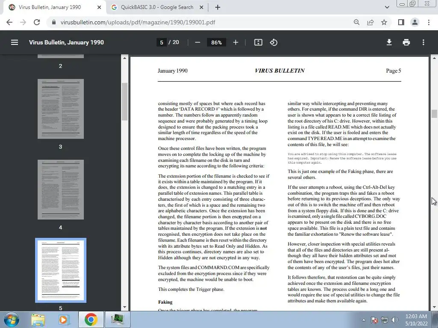This screenshot has width=438, height=328.
Task: Reload the current page
Action: tap(37, 22)
